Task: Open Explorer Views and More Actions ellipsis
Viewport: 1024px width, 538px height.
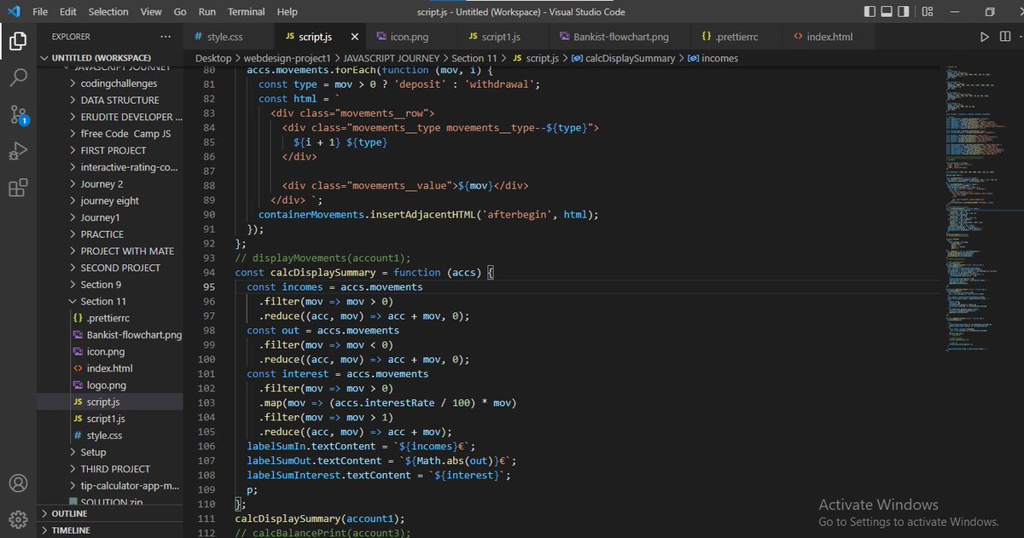Action: (166, 37)
